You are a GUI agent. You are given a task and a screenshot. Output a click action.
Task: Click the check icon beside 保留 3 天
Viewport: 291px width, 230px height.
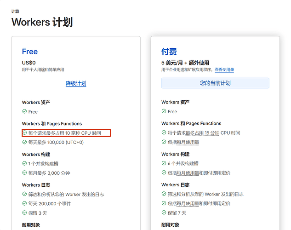pos(24,213)
